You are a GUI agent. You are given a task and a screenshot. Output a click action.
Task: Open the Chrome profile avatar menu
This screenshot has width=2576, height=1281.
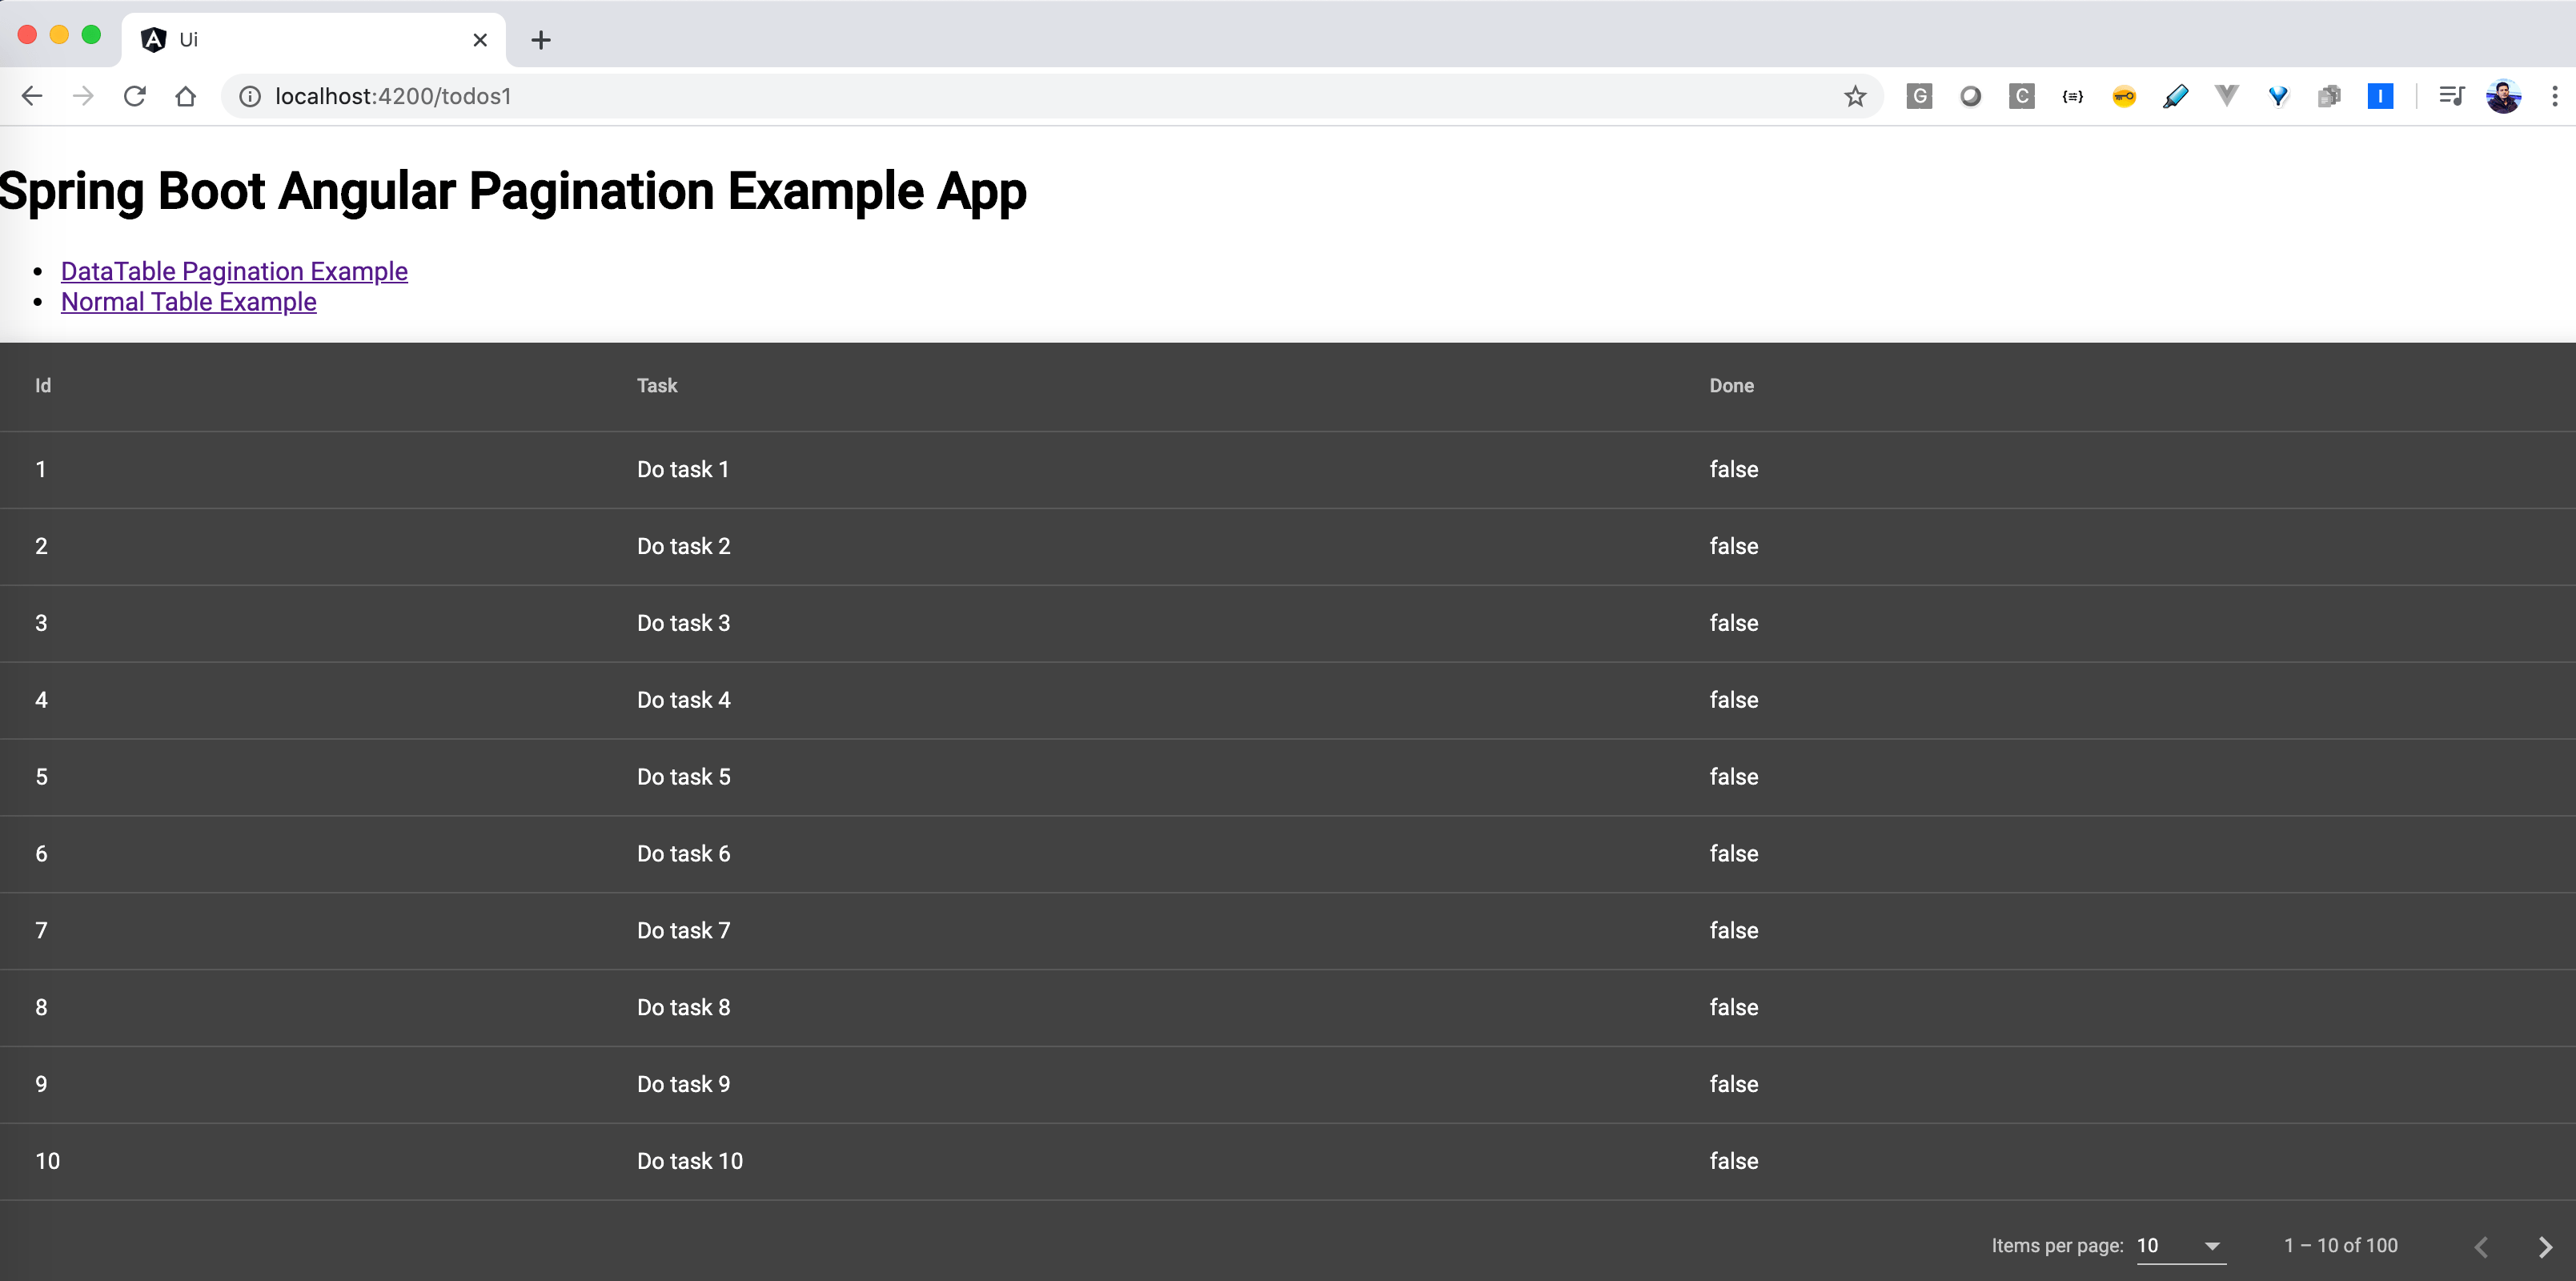click(2503, 96)
